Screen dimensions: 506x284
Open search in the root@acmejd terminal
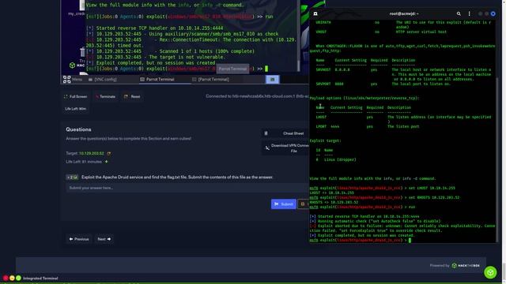coord(459,13)
